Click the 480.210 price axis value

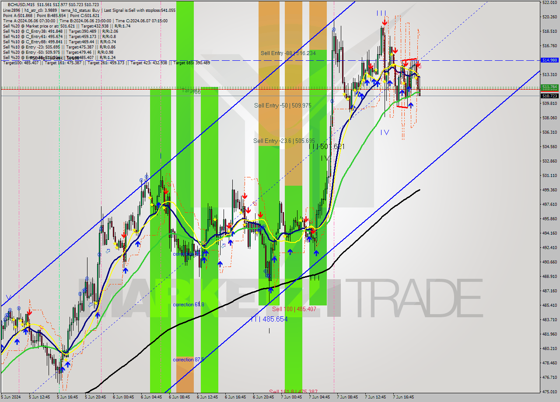point(549,349)
